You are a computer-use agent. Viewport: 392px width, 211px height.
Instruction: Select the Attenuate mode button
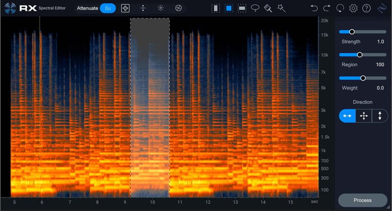[108, 8]
